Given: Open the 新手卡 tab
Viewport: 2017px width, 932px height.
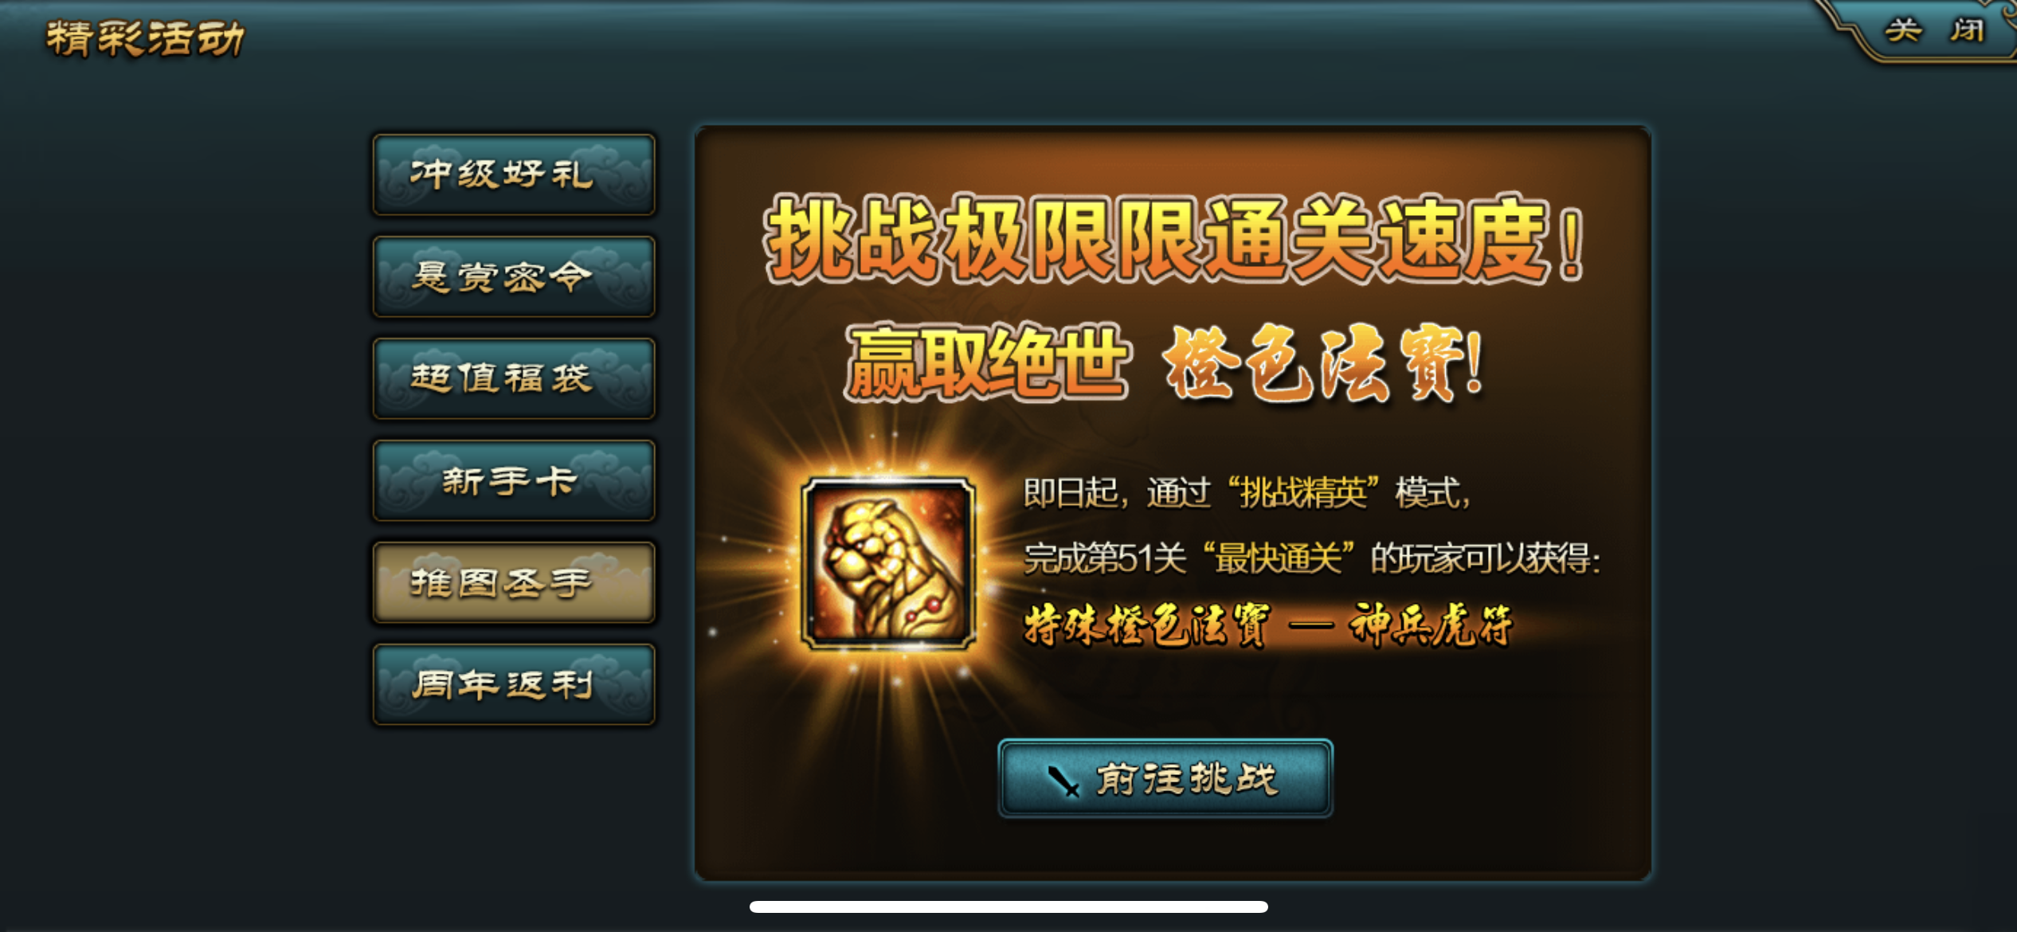Looking at the screenshot, I should coord(514,480).
